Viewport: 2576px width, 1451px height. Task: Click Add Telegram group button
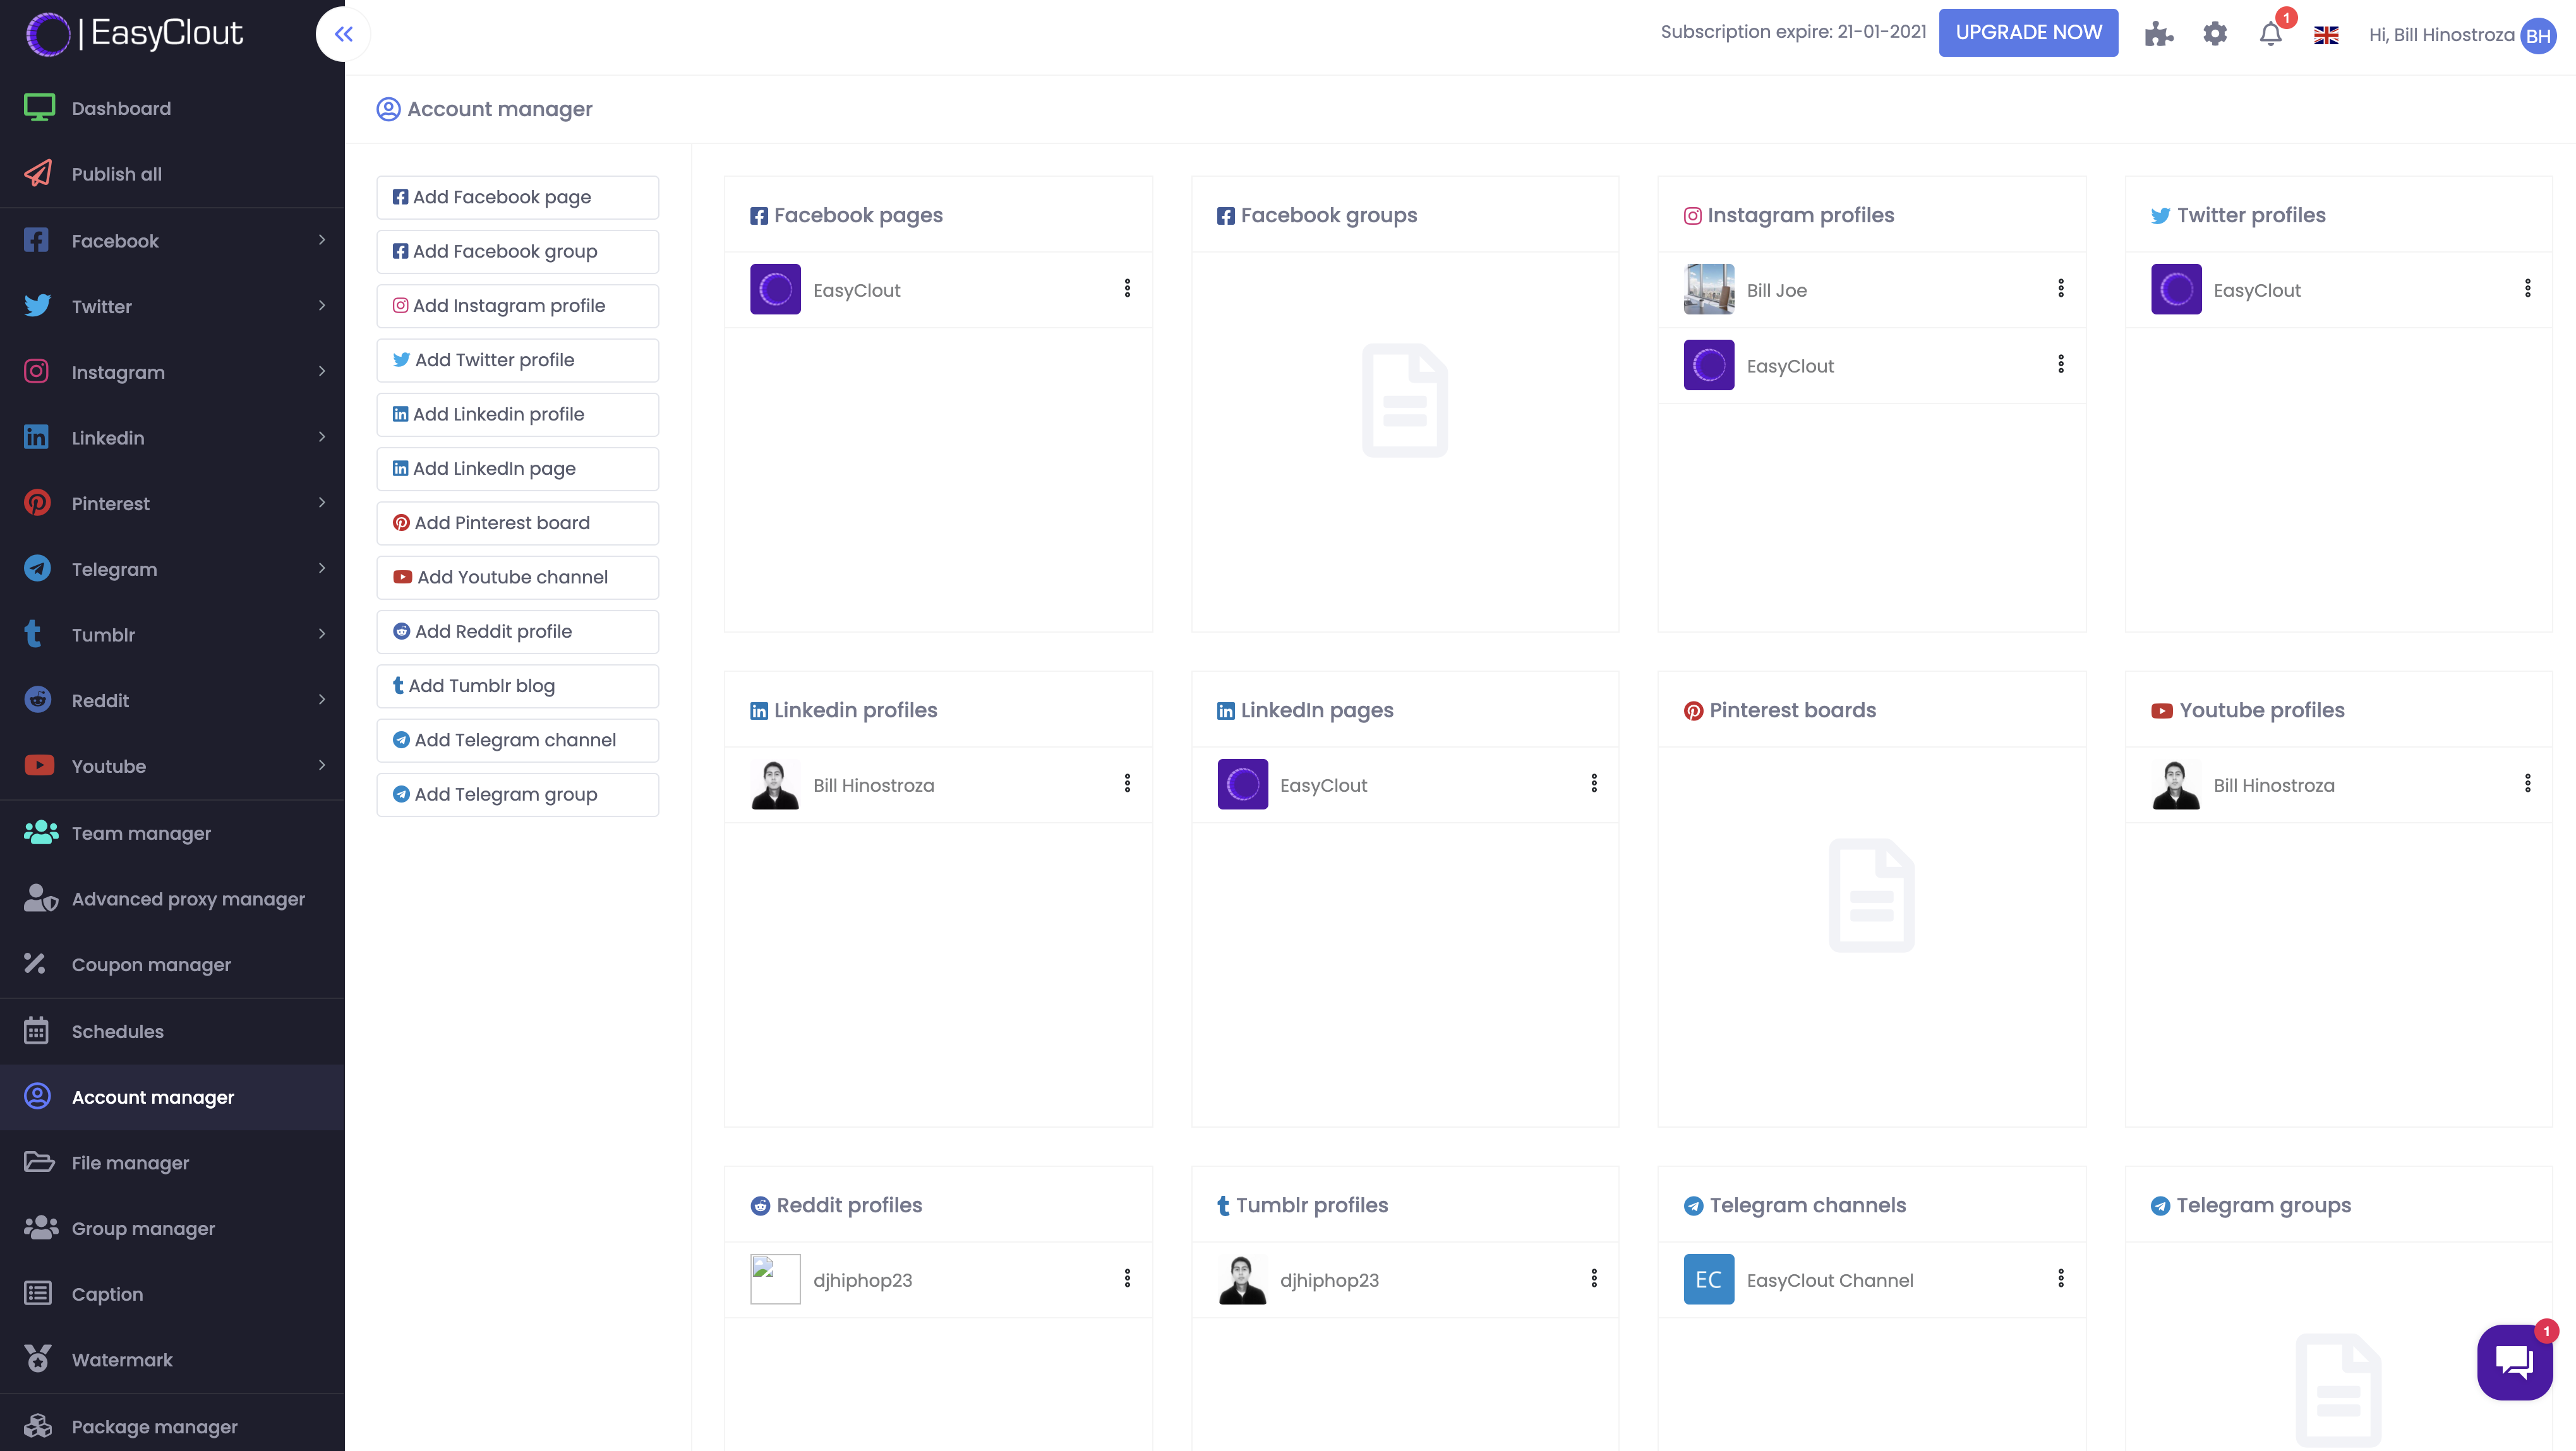[x=517, y=794]
